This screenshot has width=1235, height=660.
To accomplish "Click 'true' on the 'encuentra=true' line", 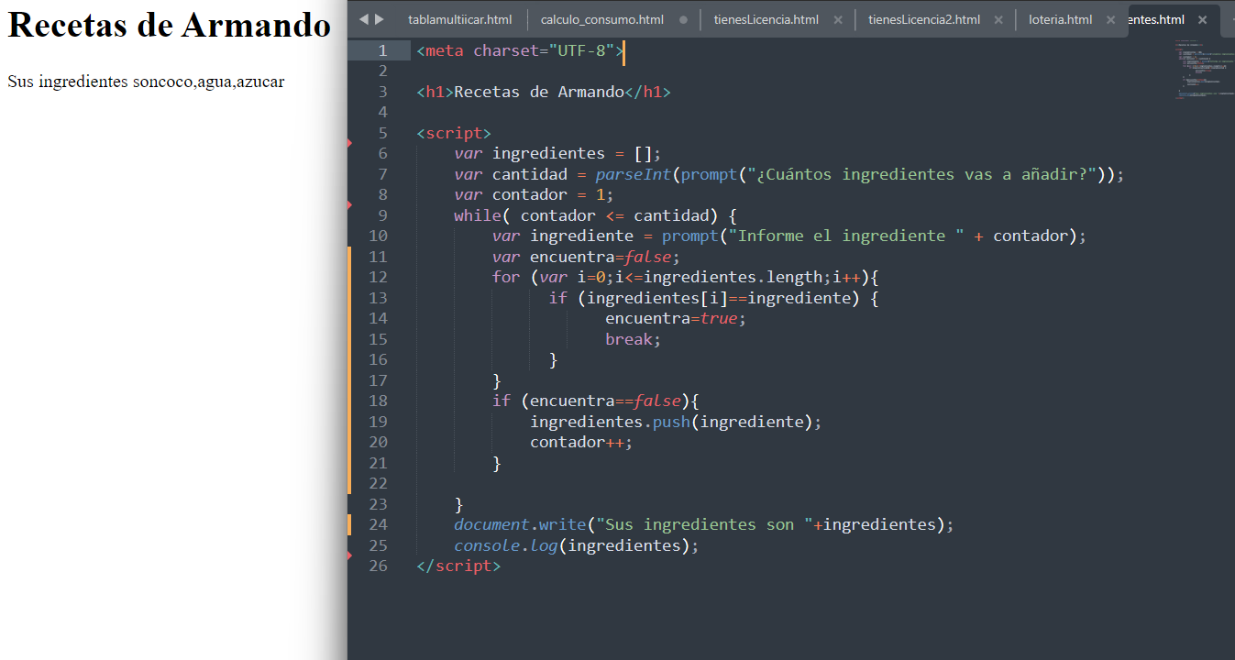I will (x=719, y=318).
